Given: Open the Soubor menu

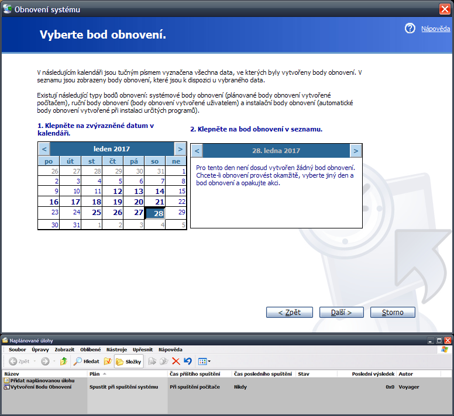Looking at the screenshot, I should click(17, 349).
